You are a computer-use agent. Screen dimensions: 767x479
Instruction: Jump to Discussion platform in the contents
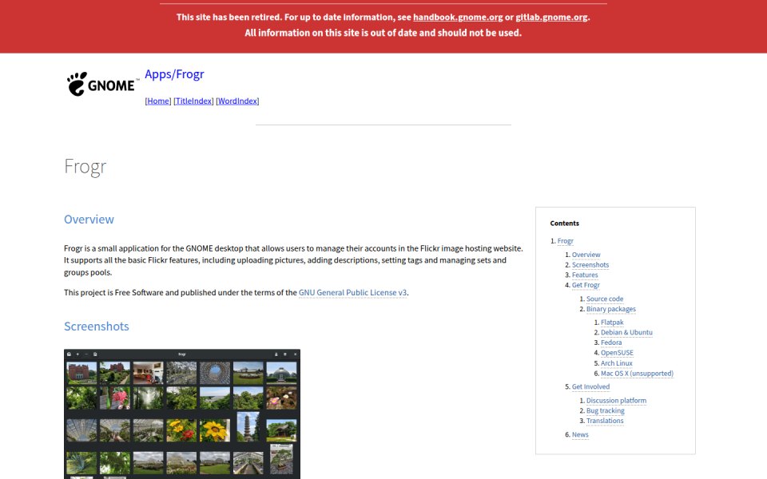click(x=616, y=401)
